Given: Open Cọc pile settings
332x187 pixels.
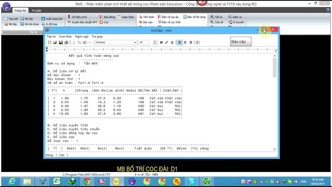Looking at the screenshot, I should (104, 22).
